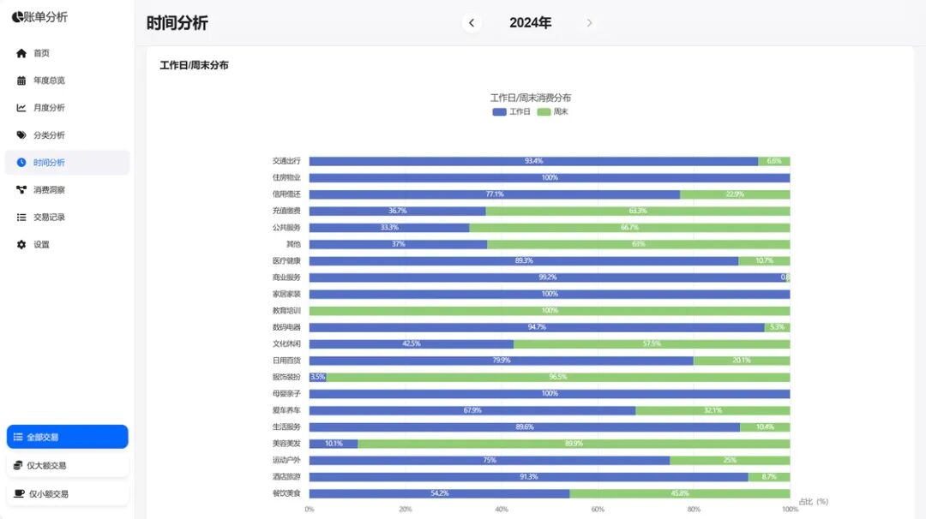
Task: Click 充值缴费 blue bar 36.7%
Action: (398, 211)
